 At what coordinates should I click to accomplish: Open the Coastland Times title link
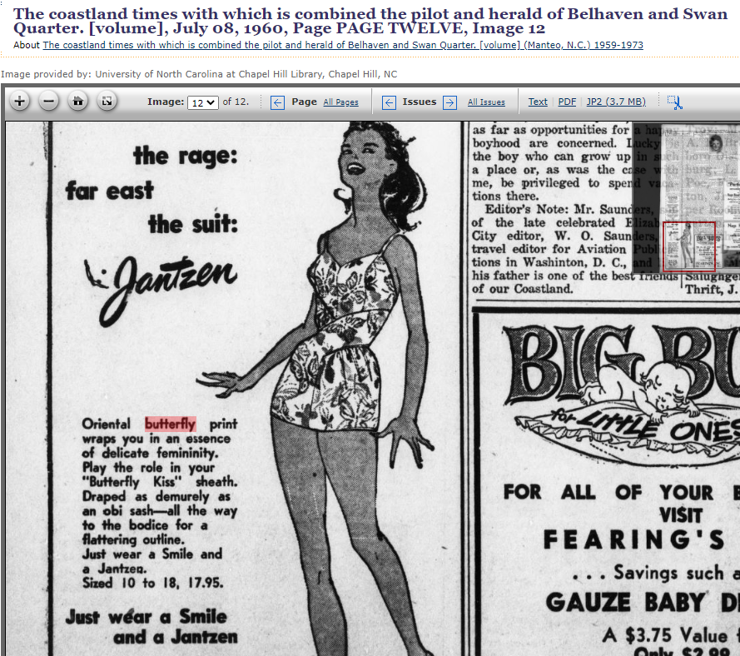[x=343, y=45]
